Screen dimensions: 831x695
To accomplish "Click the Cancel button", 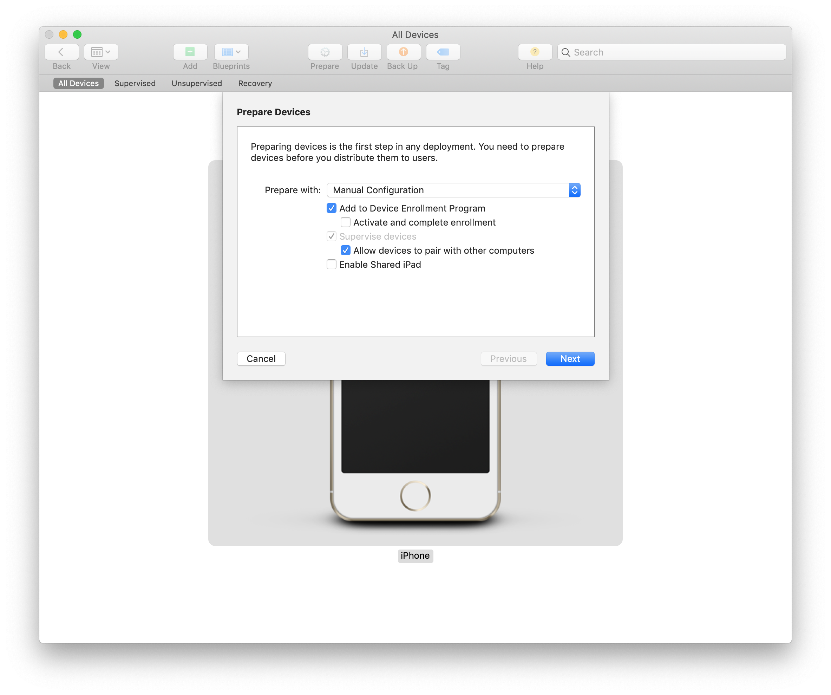I will click(x=261, y=358).
